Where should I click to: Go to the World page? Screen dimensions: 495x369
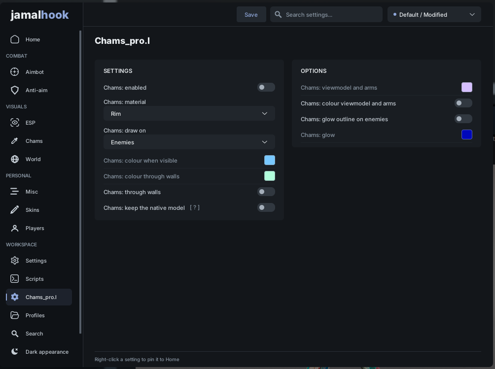tap(39, 159)
